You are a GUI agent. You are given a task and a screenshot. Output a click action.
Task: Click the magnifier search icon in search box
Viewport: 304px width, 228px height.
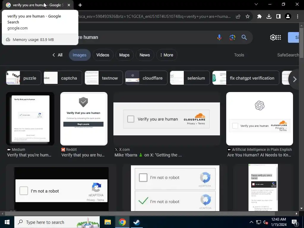(x=244, y=37)
